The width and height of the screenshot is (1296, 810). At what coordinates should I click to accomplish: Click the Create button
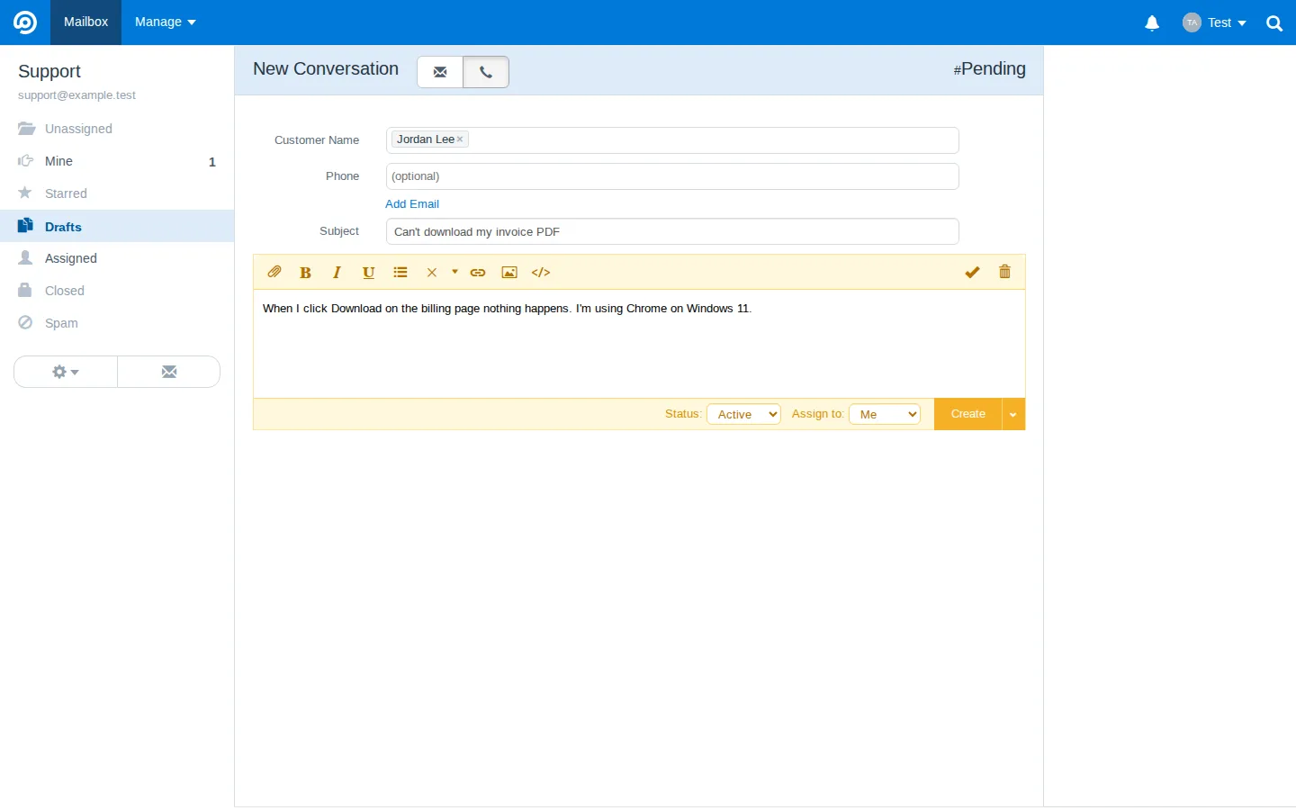[968, 414]
